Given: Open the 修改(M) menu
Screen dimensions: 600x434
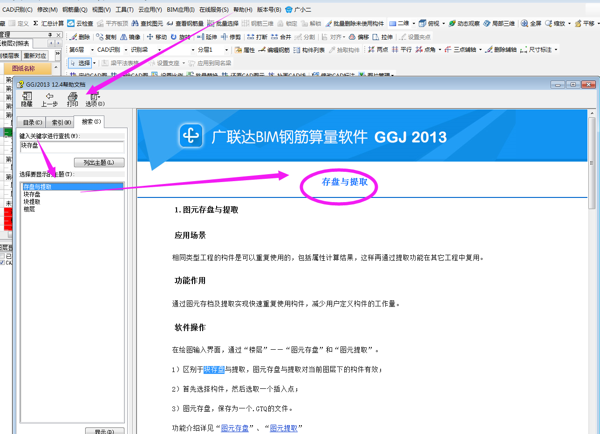Looking at the screenshot, I should coord(48,9).
